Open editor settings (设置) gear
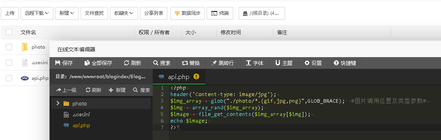 click(x=307, y=63)
